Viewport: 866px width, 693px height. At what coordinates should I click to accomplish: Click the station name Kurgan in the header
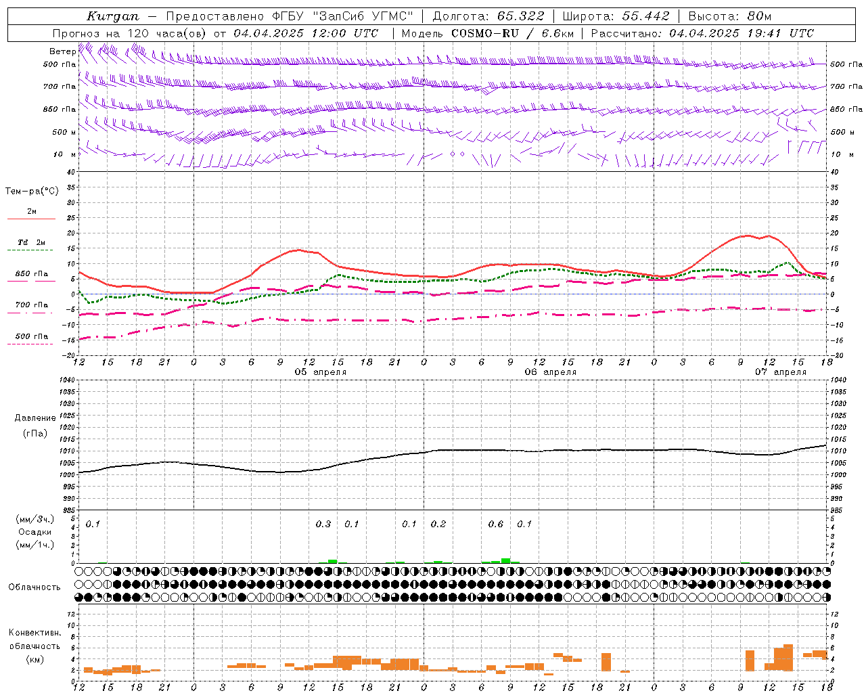pyautogui.click(x=113, y=16)
